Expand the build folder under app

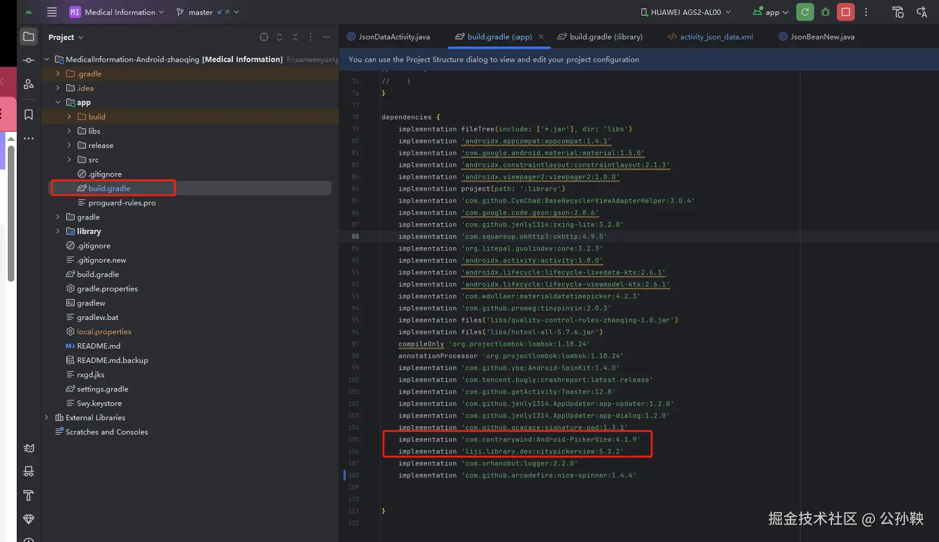click(69, 117)
